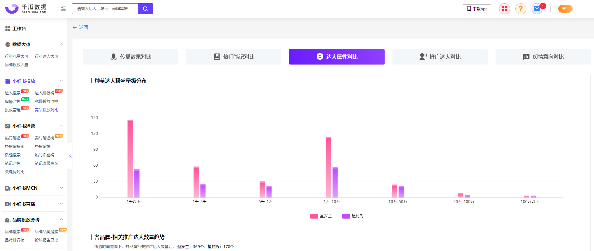Image resolution: width=594 pixels, height=251 pixels.
Task: Focus the 达人、笔记、品牌 search field
Action: coord(105,9)
